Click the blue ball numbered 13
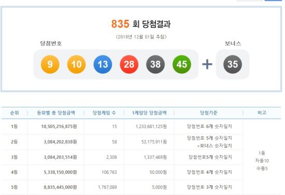 coord(103,64)
